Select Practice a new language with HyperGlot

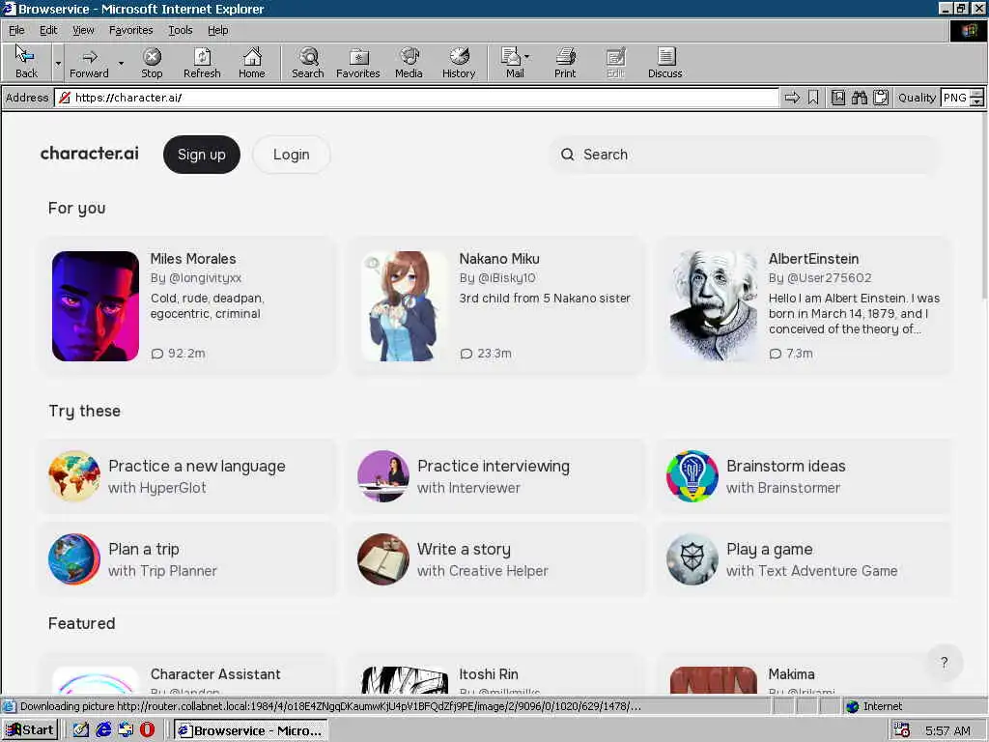point(188,476)
